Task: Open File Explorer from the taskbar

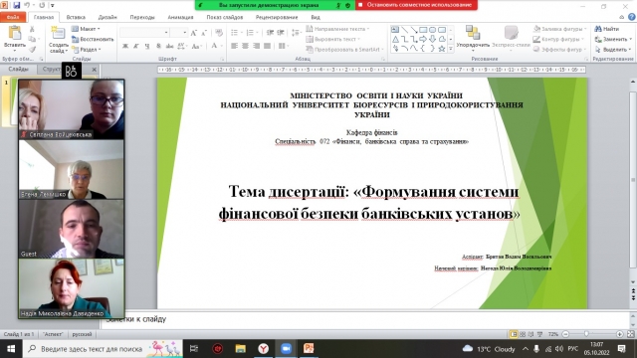Action: point(241,349)
